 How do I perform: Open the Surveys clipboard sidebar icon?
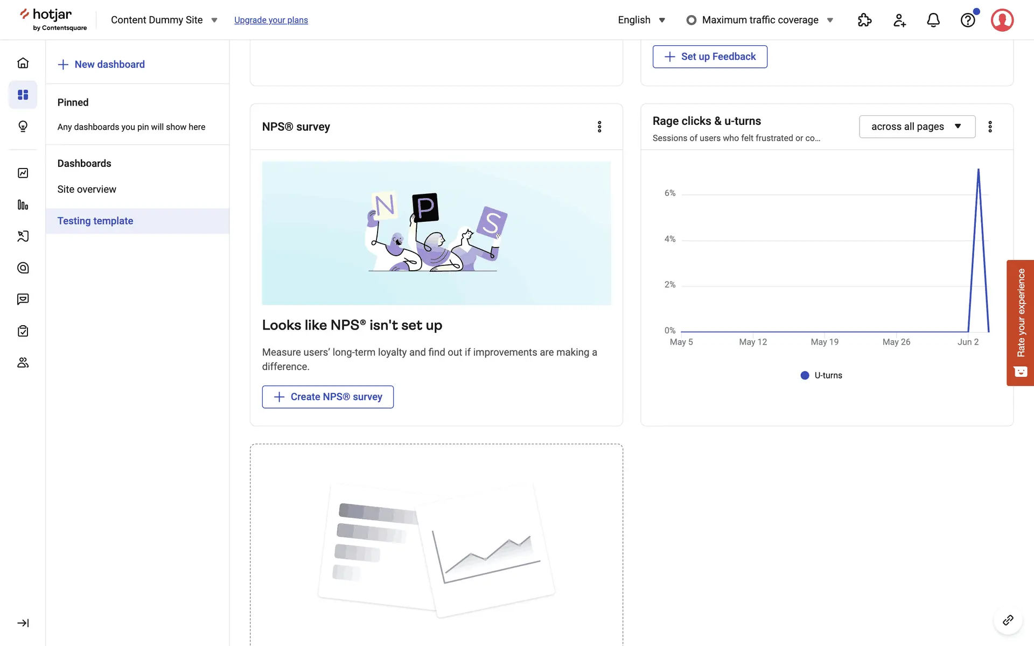pos(23,331)
